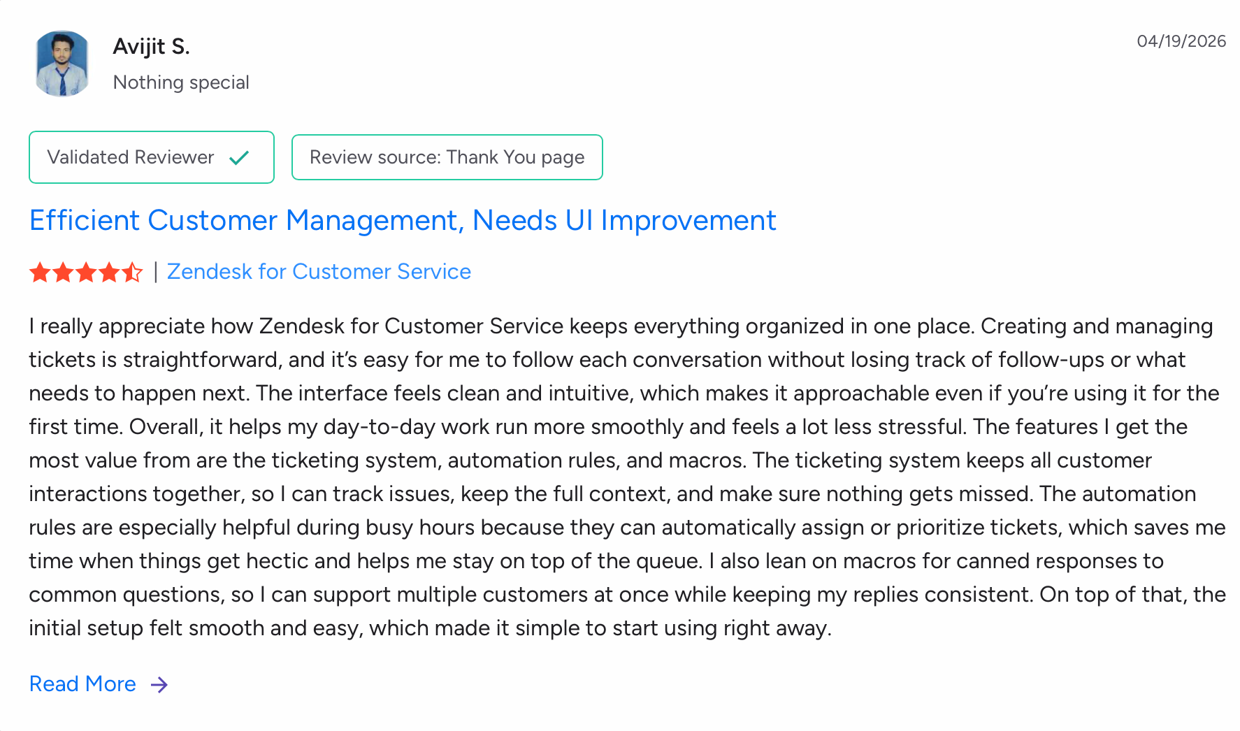The image size is (1240, 731).
Task: Click the divider bar after the stars
Action: tap(155, 271)
